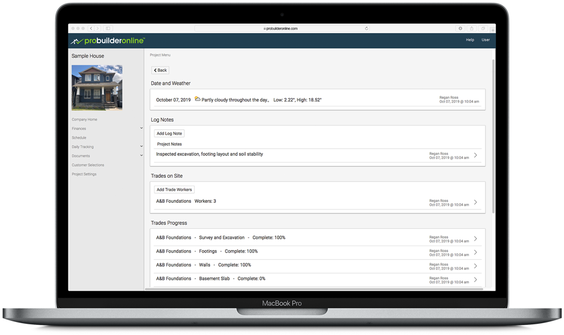564x335 pixels.
Task: Open the Safari downloads icon
Action: click(x=460, y=28)
